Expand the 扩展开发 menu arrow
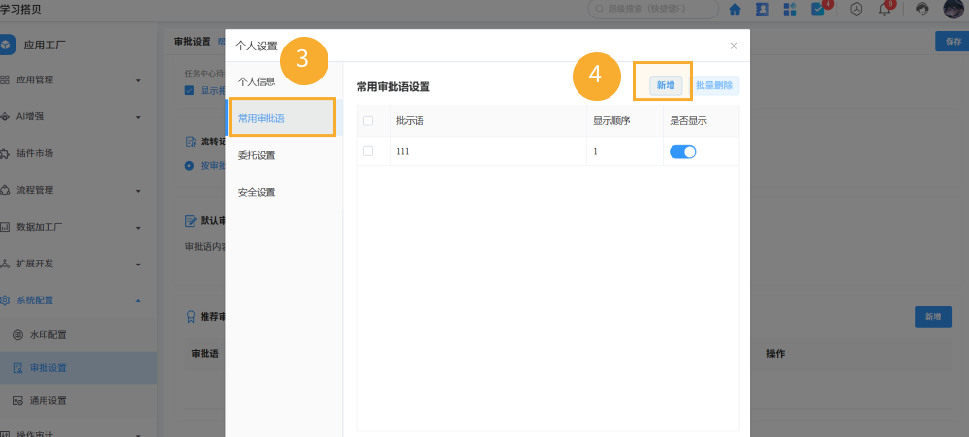 [x=138, y=265]
